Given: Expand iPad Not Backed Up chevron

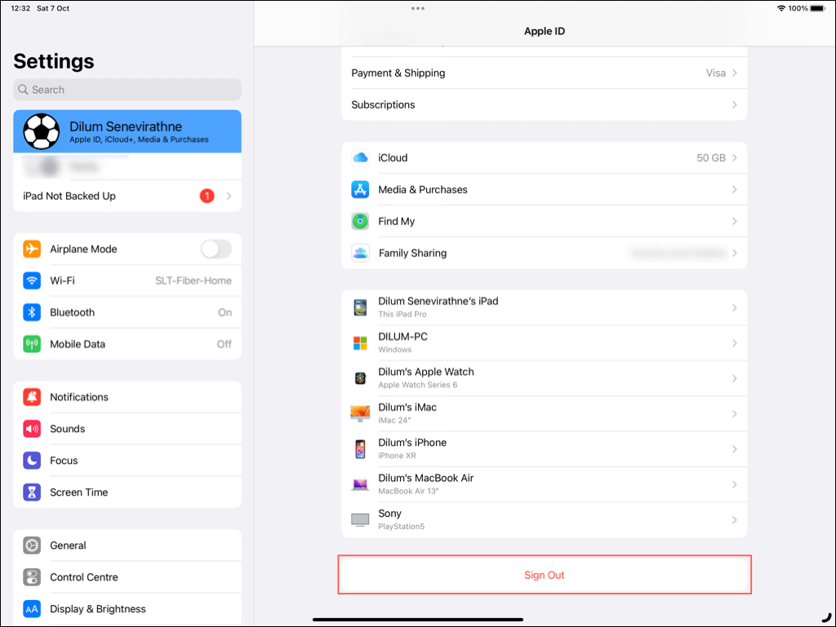Looking at the screenshot, I should coord(229,196).
